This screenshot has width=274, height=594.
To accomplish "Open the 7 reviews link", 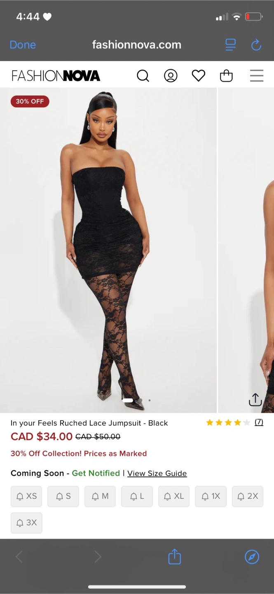I will click(x=259, y=422).
